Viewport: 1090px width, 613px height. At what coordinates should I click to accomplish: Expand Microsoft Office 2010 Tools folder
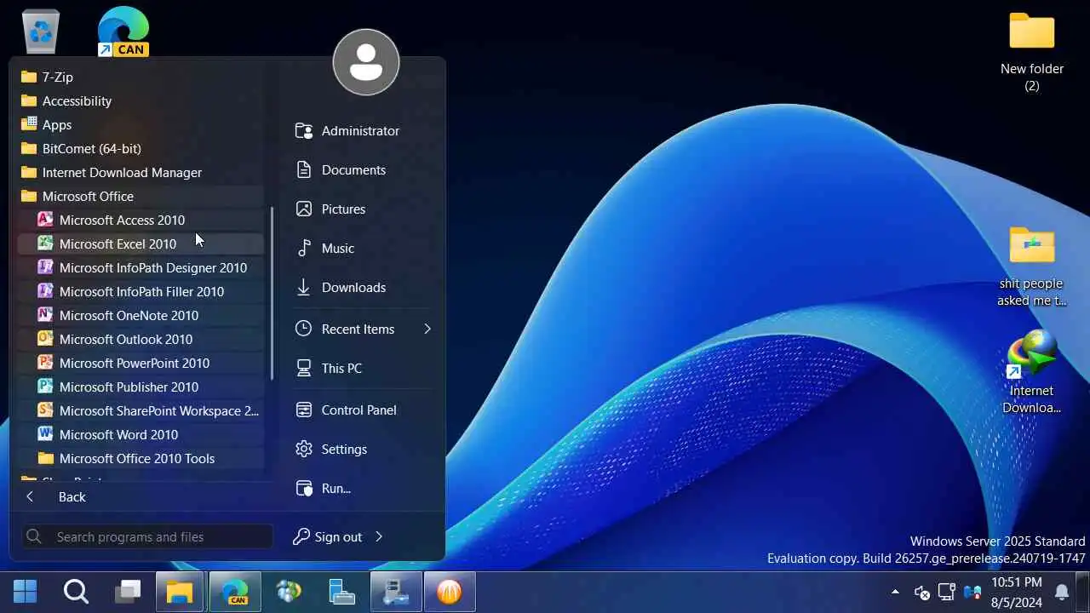[x=141, y=458]
